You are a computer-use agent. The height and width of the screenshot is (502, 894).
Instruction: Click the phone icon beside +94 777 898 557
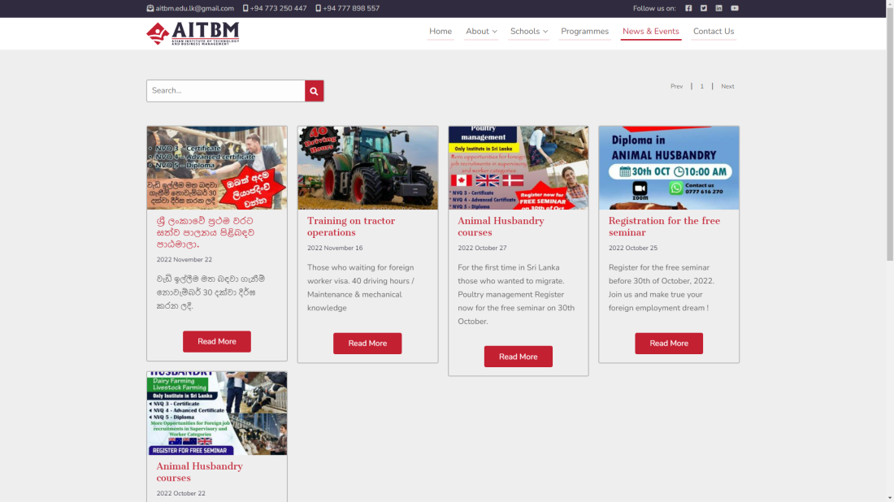click(x=318, y=8)
